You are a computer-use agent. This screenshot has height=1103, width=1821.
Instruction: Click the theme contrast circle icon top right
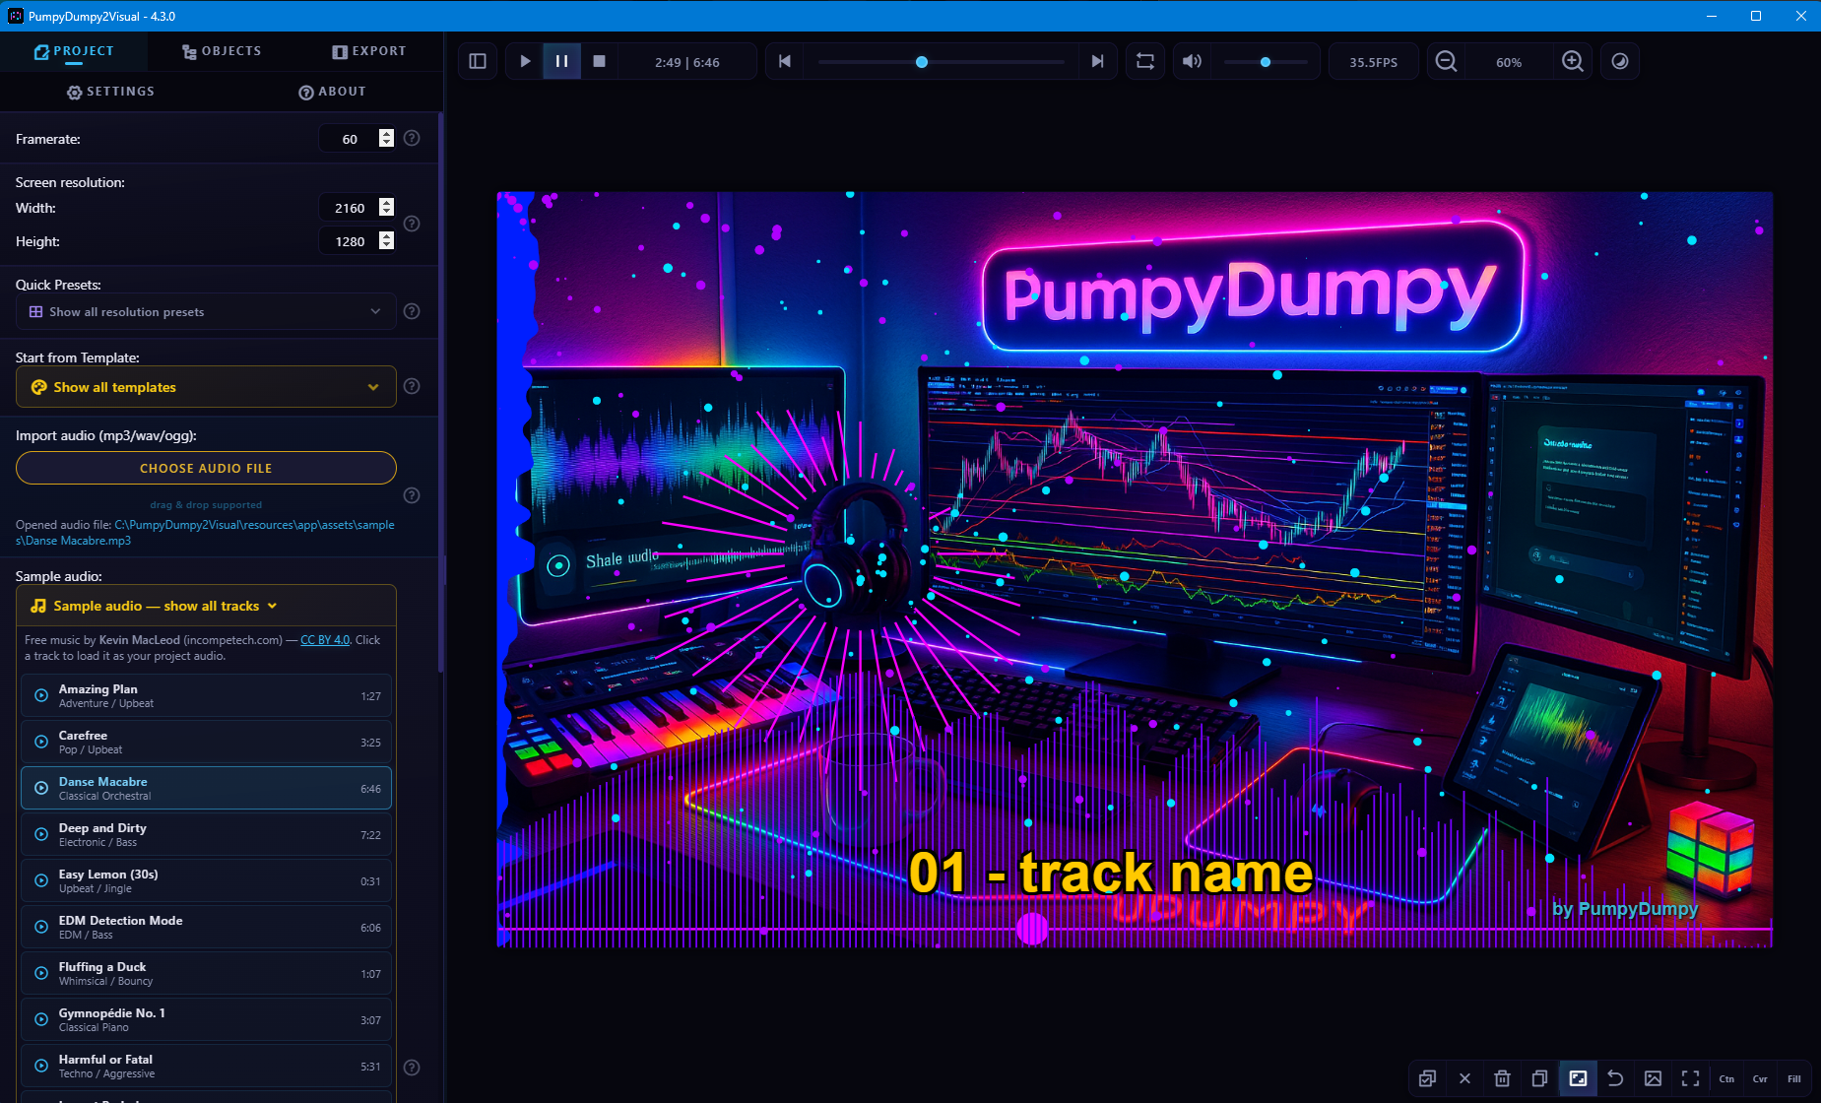click(1619, 61)
